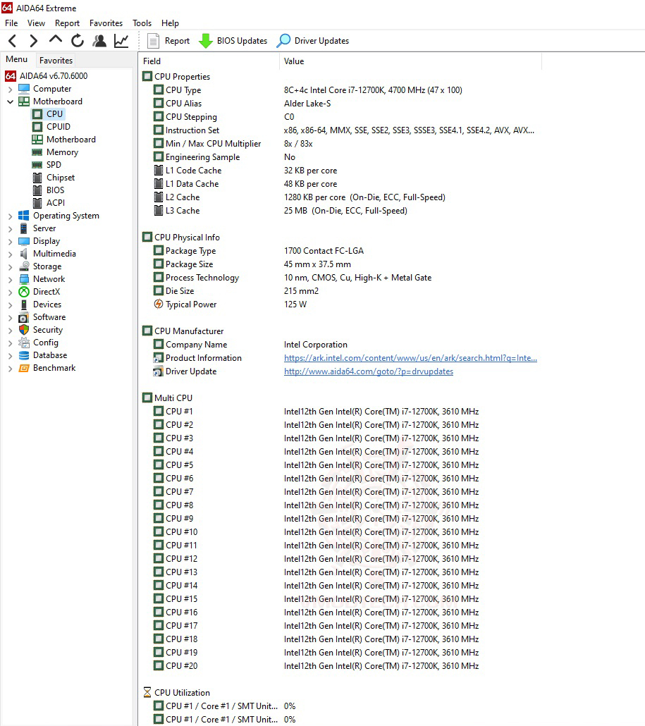Viewport: 645px width, 726px height.
Task: Click the Refresh toolbar icon
Action: [78, 41]
